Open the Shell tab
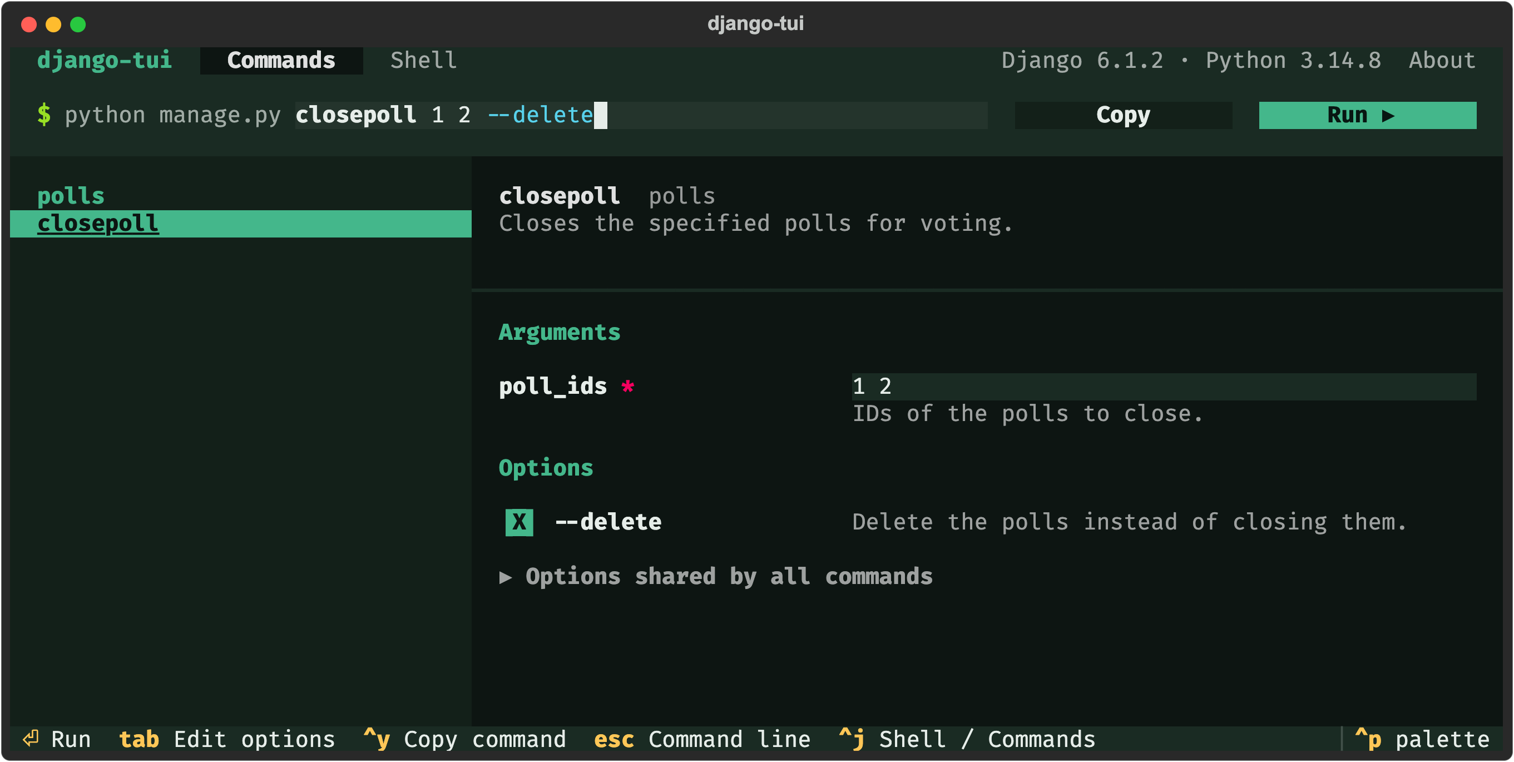1514x762 pixels. pyautogui.click(x=424, y=61)
